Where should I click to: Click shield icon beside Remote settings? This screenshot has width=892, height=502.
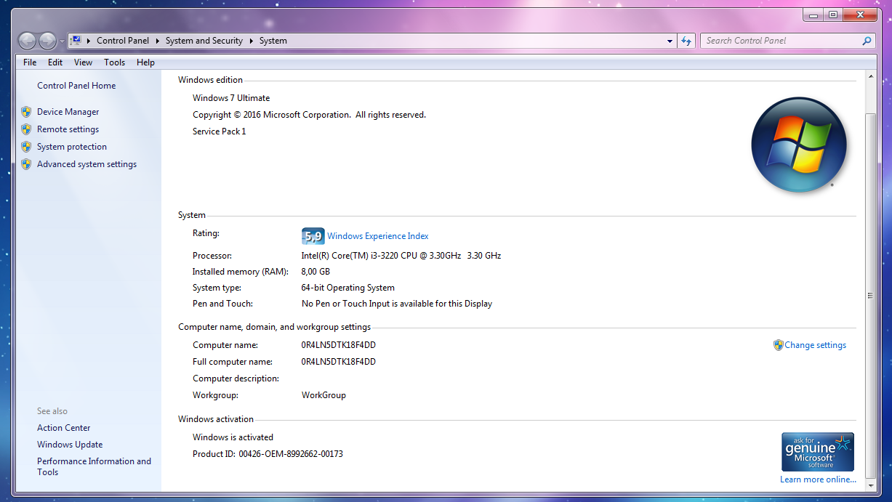click(x=26, y=129)
